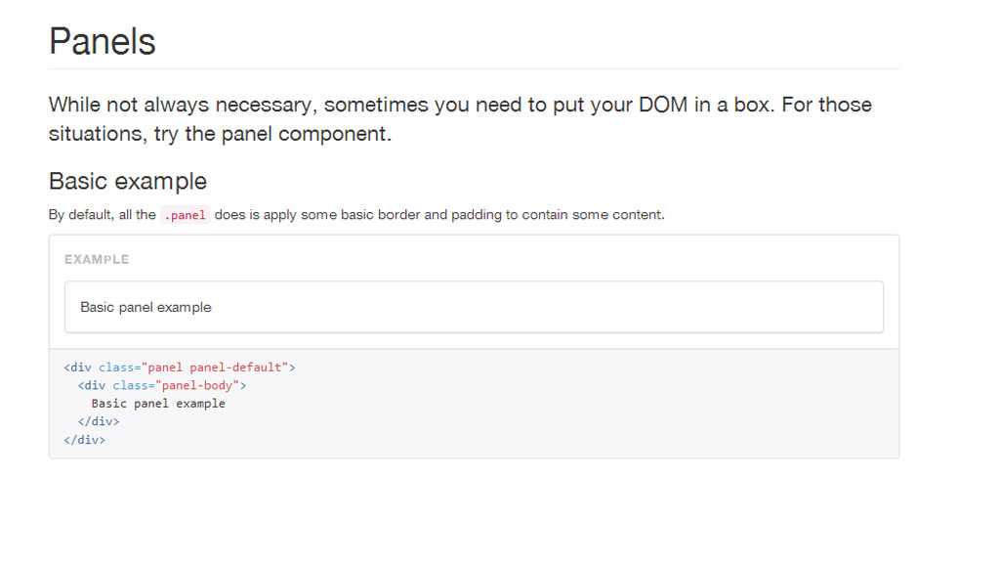Click 'panel component' phrase in intro
The width and height of the screenshot is (1000, 563).
(x=304, y=134)
